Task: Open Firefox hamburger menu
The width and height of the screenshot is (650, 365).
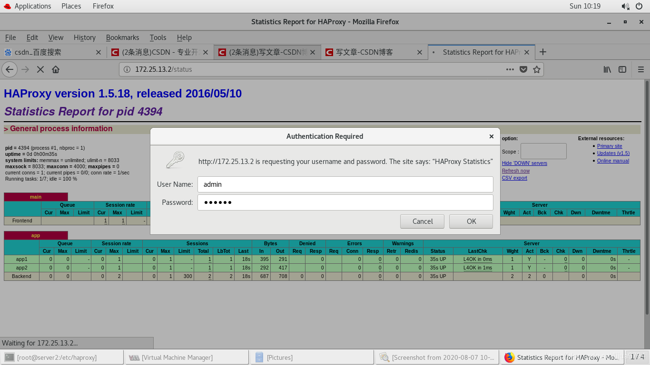Action: (641, 69)
